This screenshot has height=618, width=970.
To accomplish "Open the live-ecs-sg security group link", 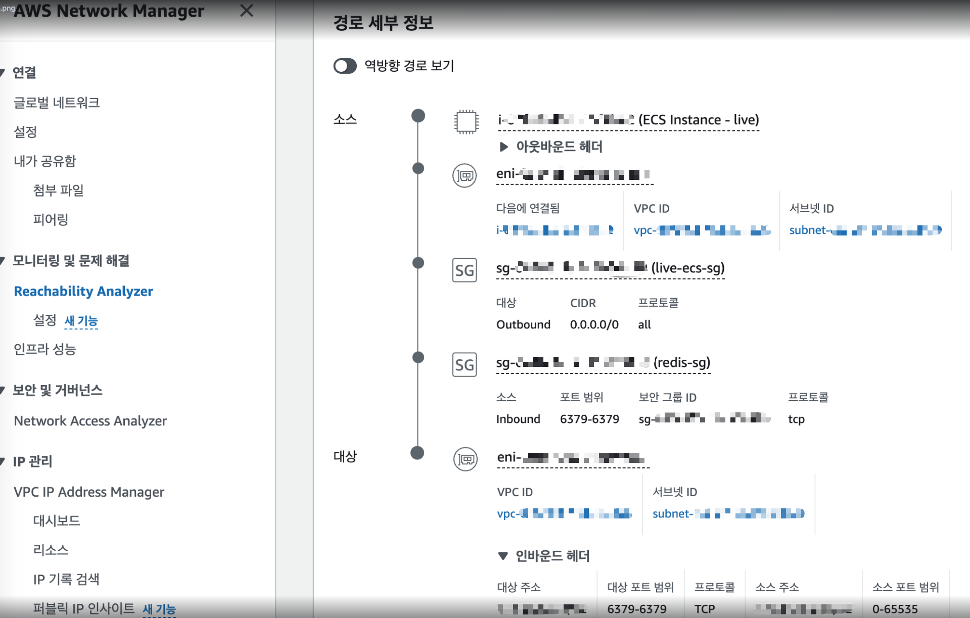I will (x=611, y=268).
